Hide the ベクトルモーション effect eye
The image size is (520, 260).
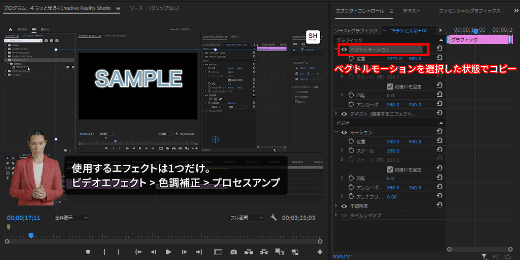click(344, 49)
